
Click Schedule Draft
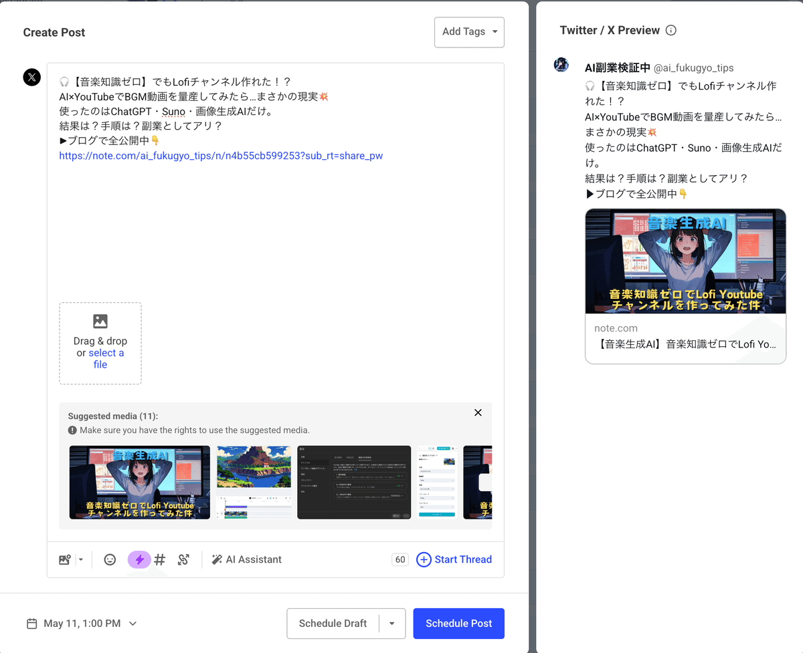tap(333, 623)
